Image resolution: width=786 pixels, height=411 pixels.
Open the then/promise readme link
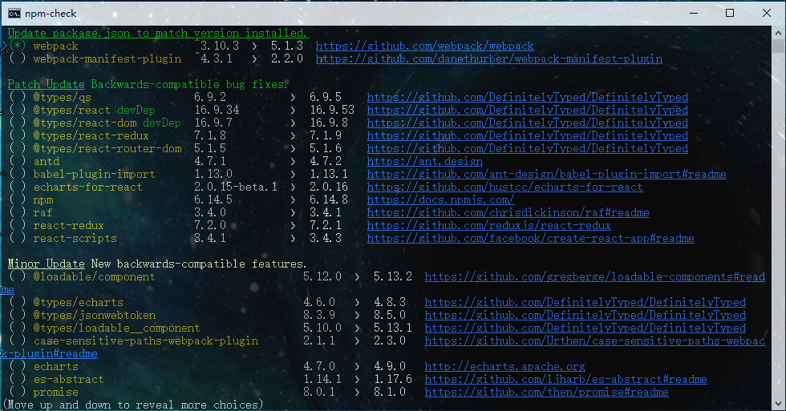[546, 392]
